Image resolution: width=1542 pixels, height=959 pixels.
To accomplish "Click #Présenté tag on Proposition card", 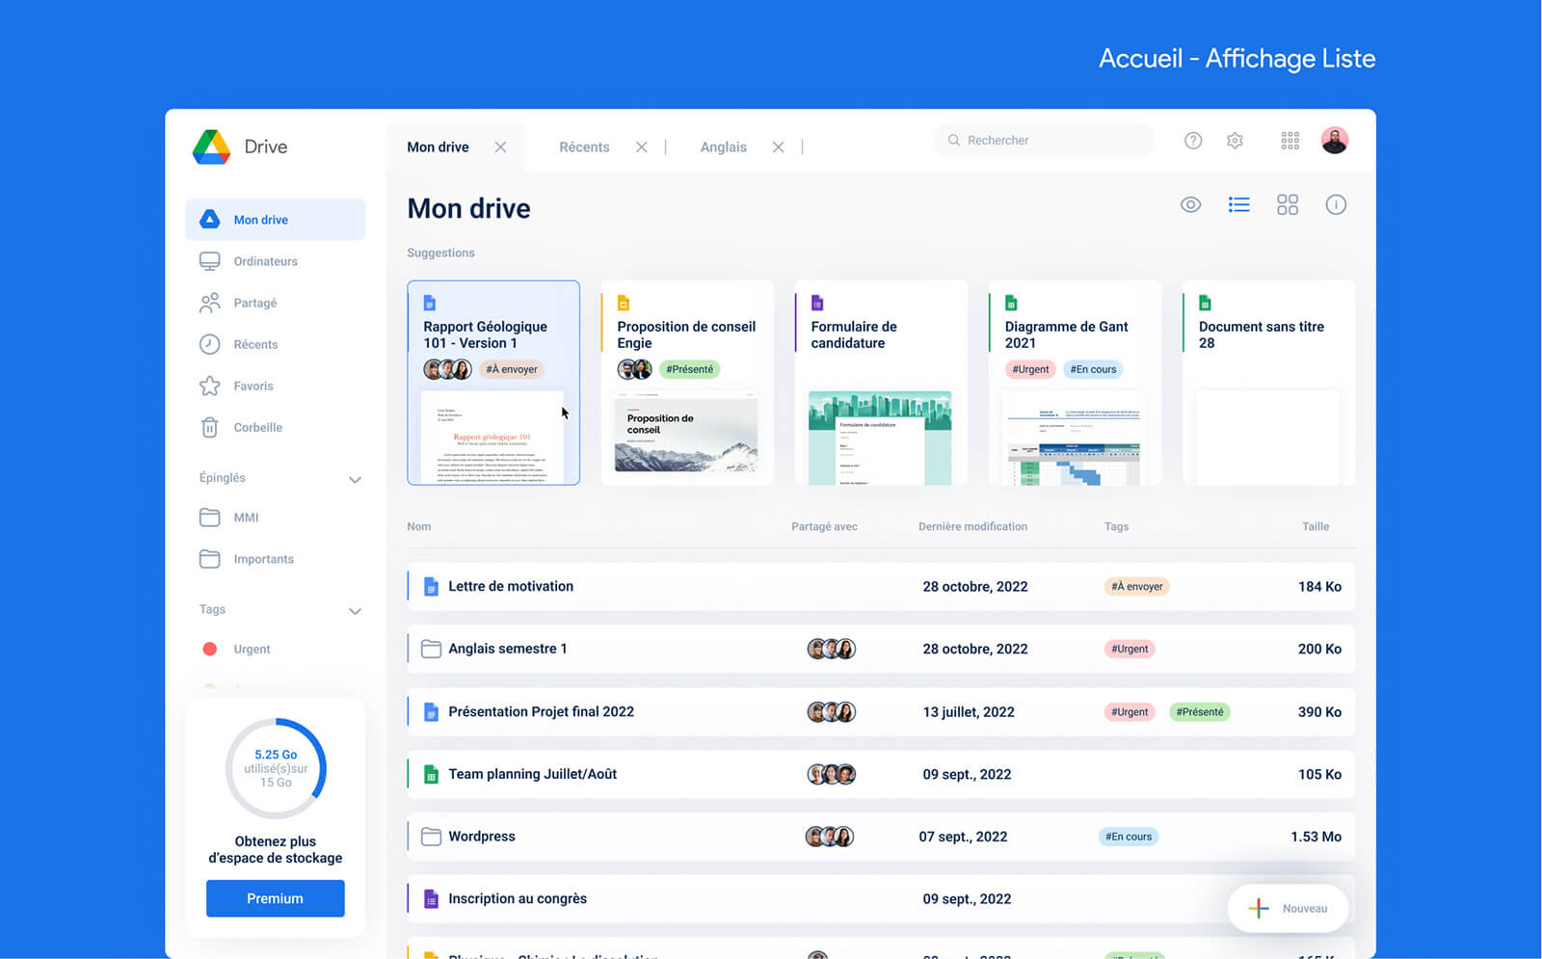I will tap(690, 369).
